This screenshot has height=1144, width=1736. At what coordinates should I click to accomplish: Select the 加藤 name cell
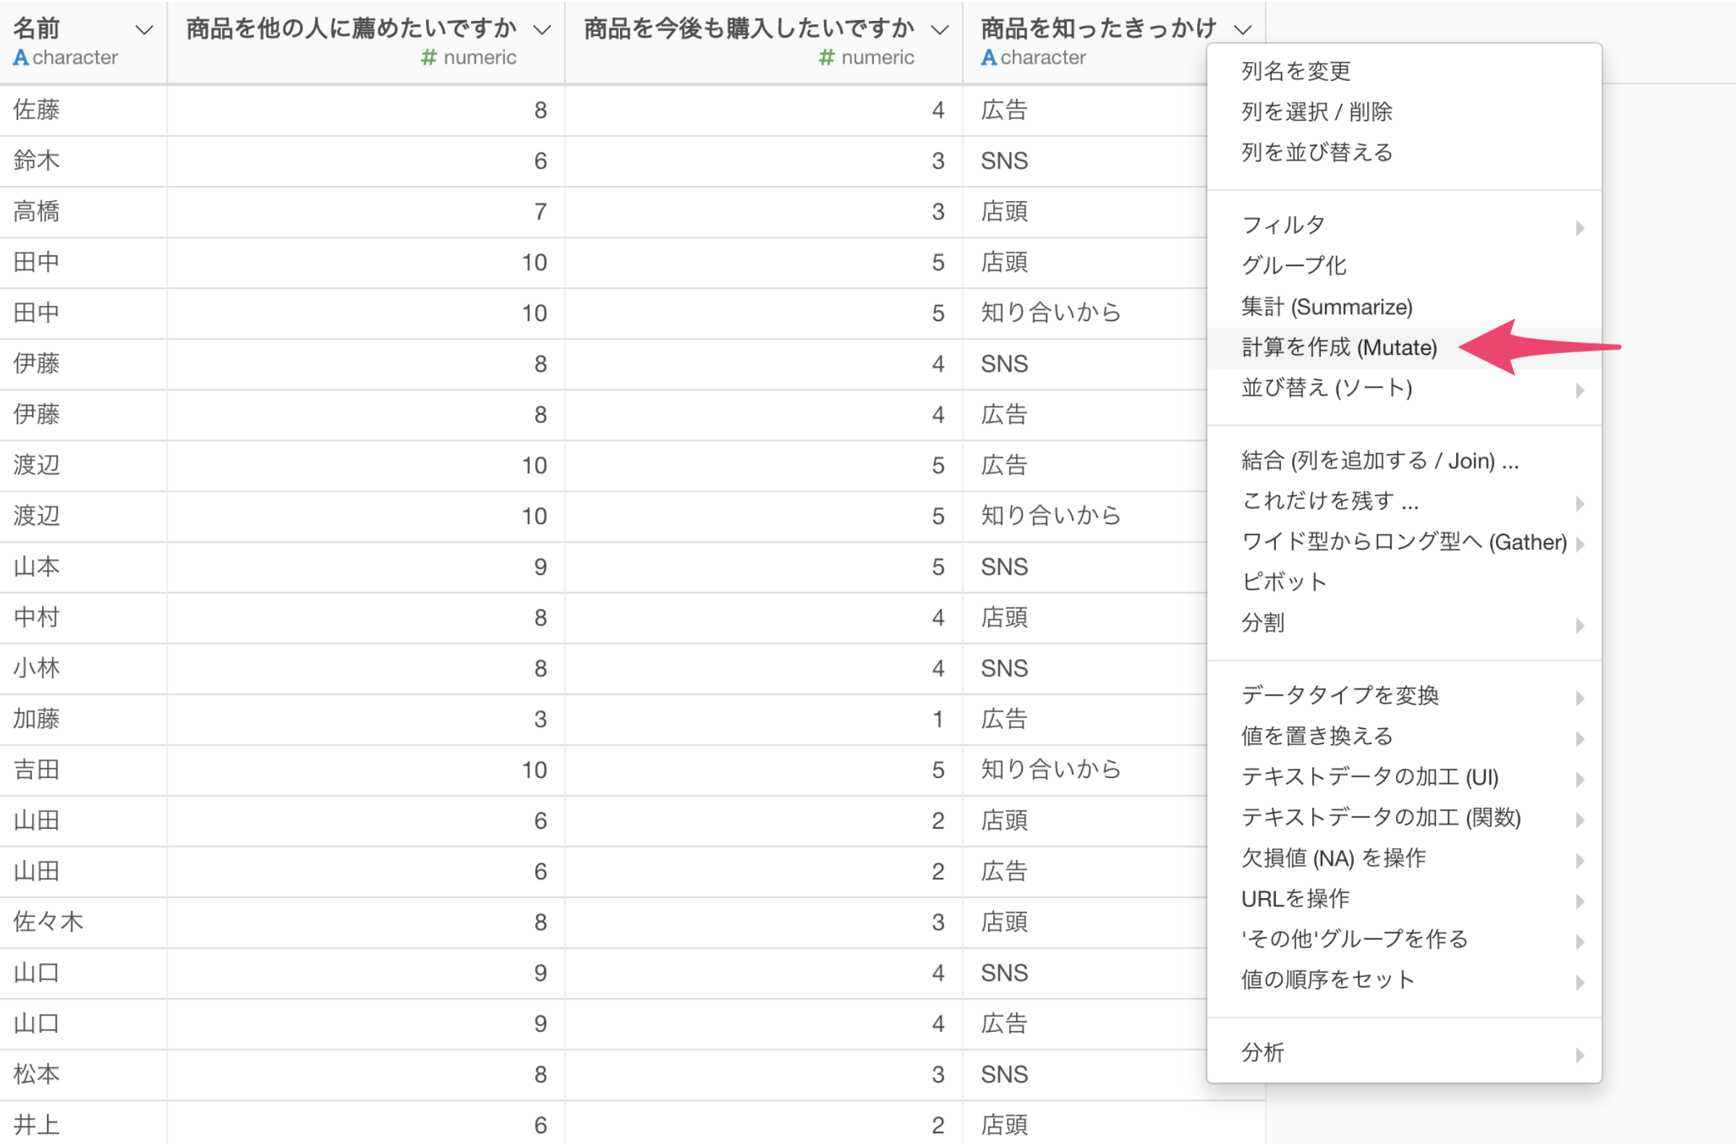[83, 720]
